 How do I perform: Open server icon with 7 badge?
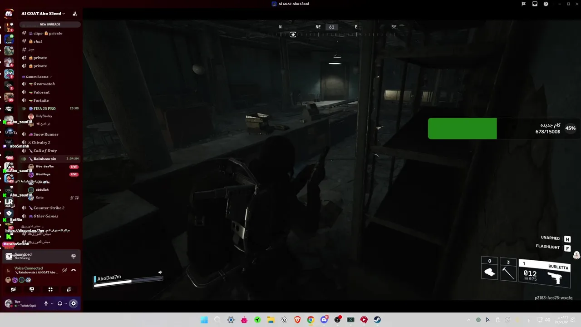9,27
